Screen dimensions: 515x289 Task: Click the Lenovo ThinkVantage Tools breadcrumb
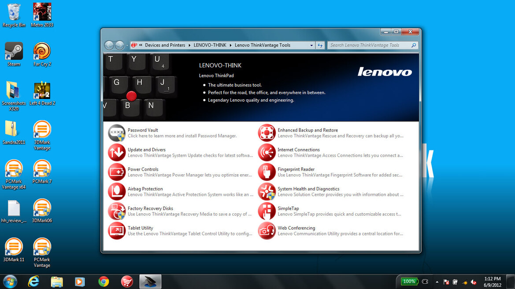pos(263,45)
